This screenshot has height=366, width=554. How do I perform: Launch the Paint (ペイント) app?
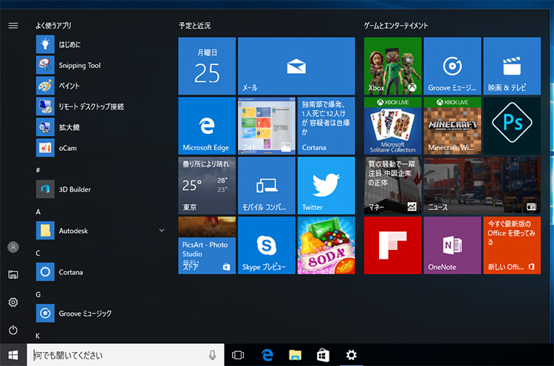69,86
